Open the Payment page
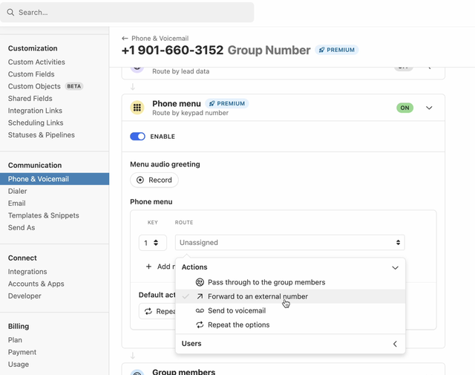Screen dimensions: 475x375 [x=22, y=352]
